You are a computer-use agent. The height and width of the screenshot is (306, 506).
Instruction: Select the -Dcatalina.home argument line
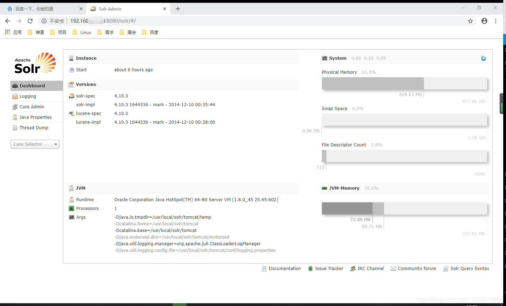pyautogui.click(x=156, y=224)
